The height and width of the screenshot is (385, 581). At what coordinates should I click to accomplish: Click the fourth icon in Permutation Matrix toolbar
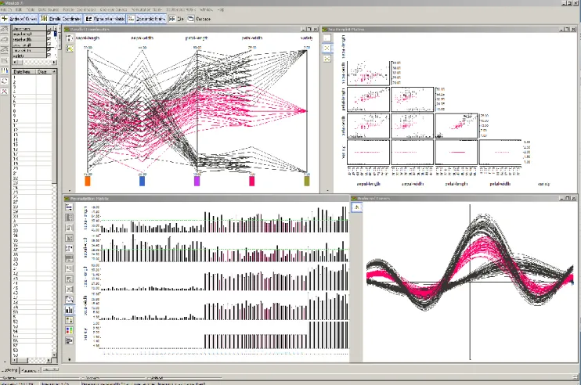tap(69, 238)
